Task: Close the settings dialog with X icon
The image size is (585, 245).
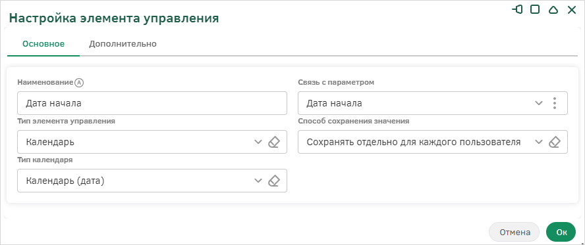Action: click(572, 10)
